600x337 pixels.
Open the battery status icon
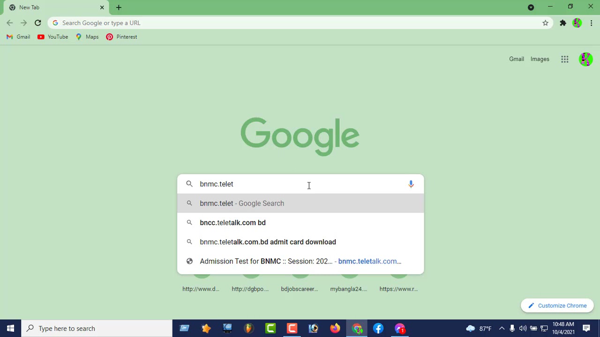click(x=533, y=329)
